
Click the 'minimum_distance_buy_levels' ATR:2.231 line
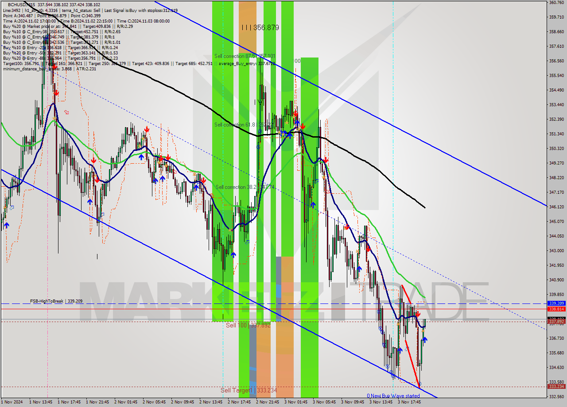tap(50, 69)
